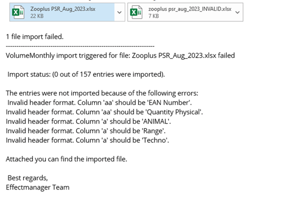Select the Zooplus PSR_Aug_2023.xlsx attachment file name
Viewport: 307px width, 200px height.
click(x=63, y=9)
